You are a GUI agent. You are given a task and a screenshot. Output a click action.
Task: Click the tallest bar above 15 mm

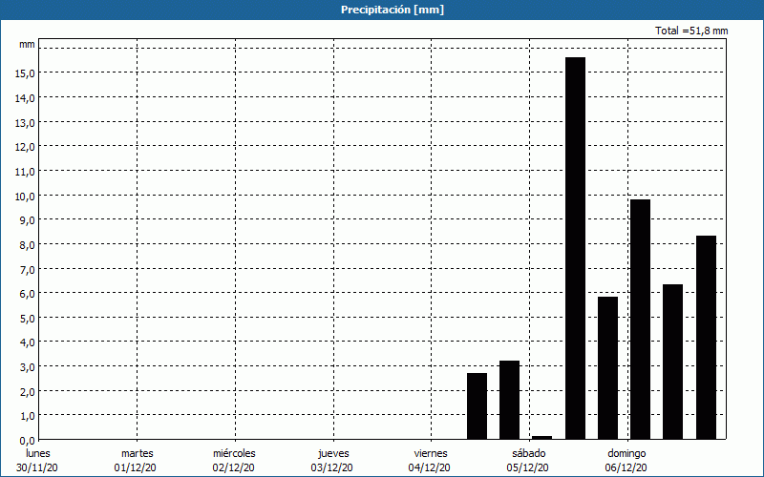(x=576, y=248)
